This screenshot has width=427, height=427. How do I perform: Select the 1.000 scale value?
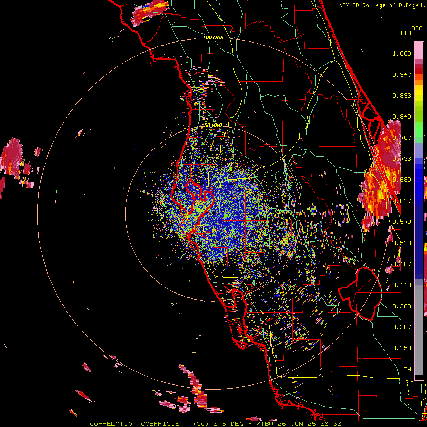402,53
